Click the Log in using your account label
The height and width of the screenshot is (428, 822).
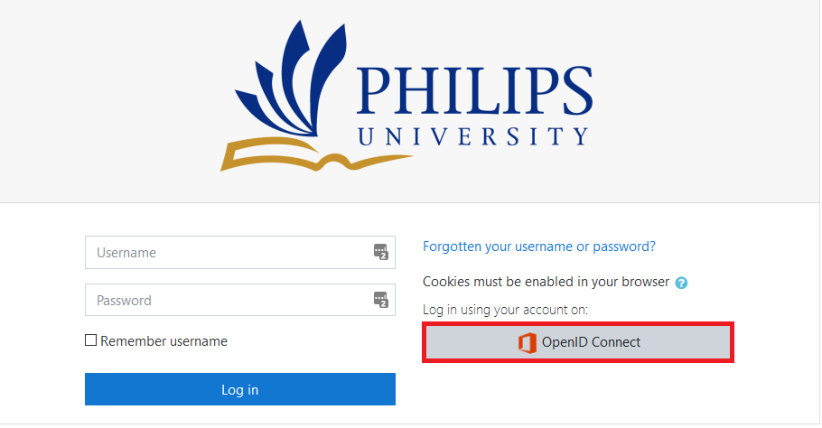click(x=505, y=310)
